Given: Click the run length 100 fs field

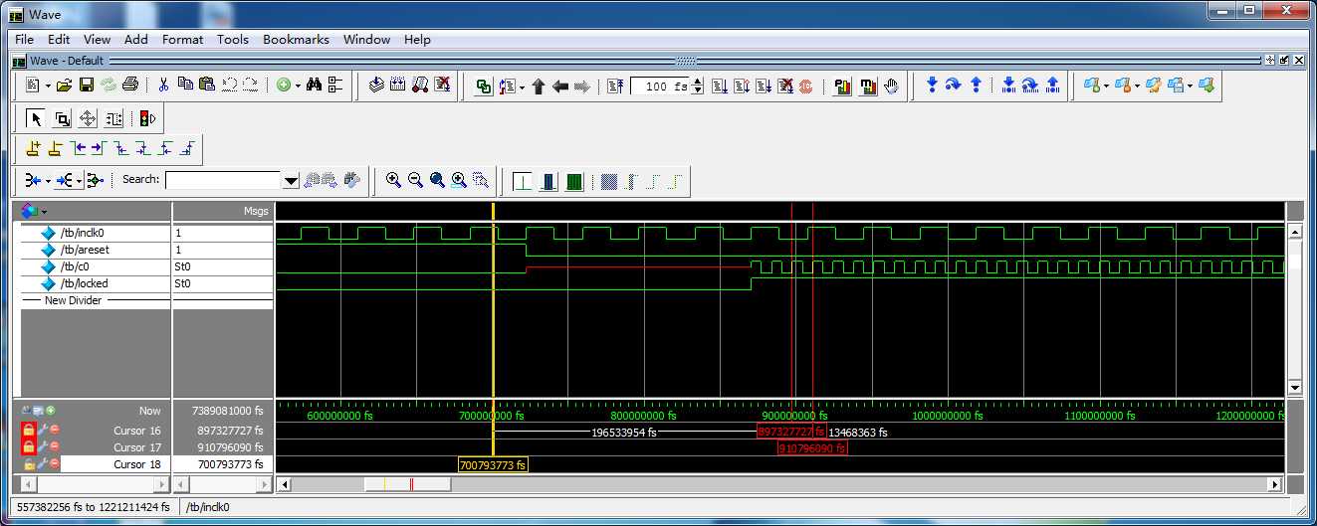Looking at the screenshot, I should pyautogui.click(x=660, y=87).
